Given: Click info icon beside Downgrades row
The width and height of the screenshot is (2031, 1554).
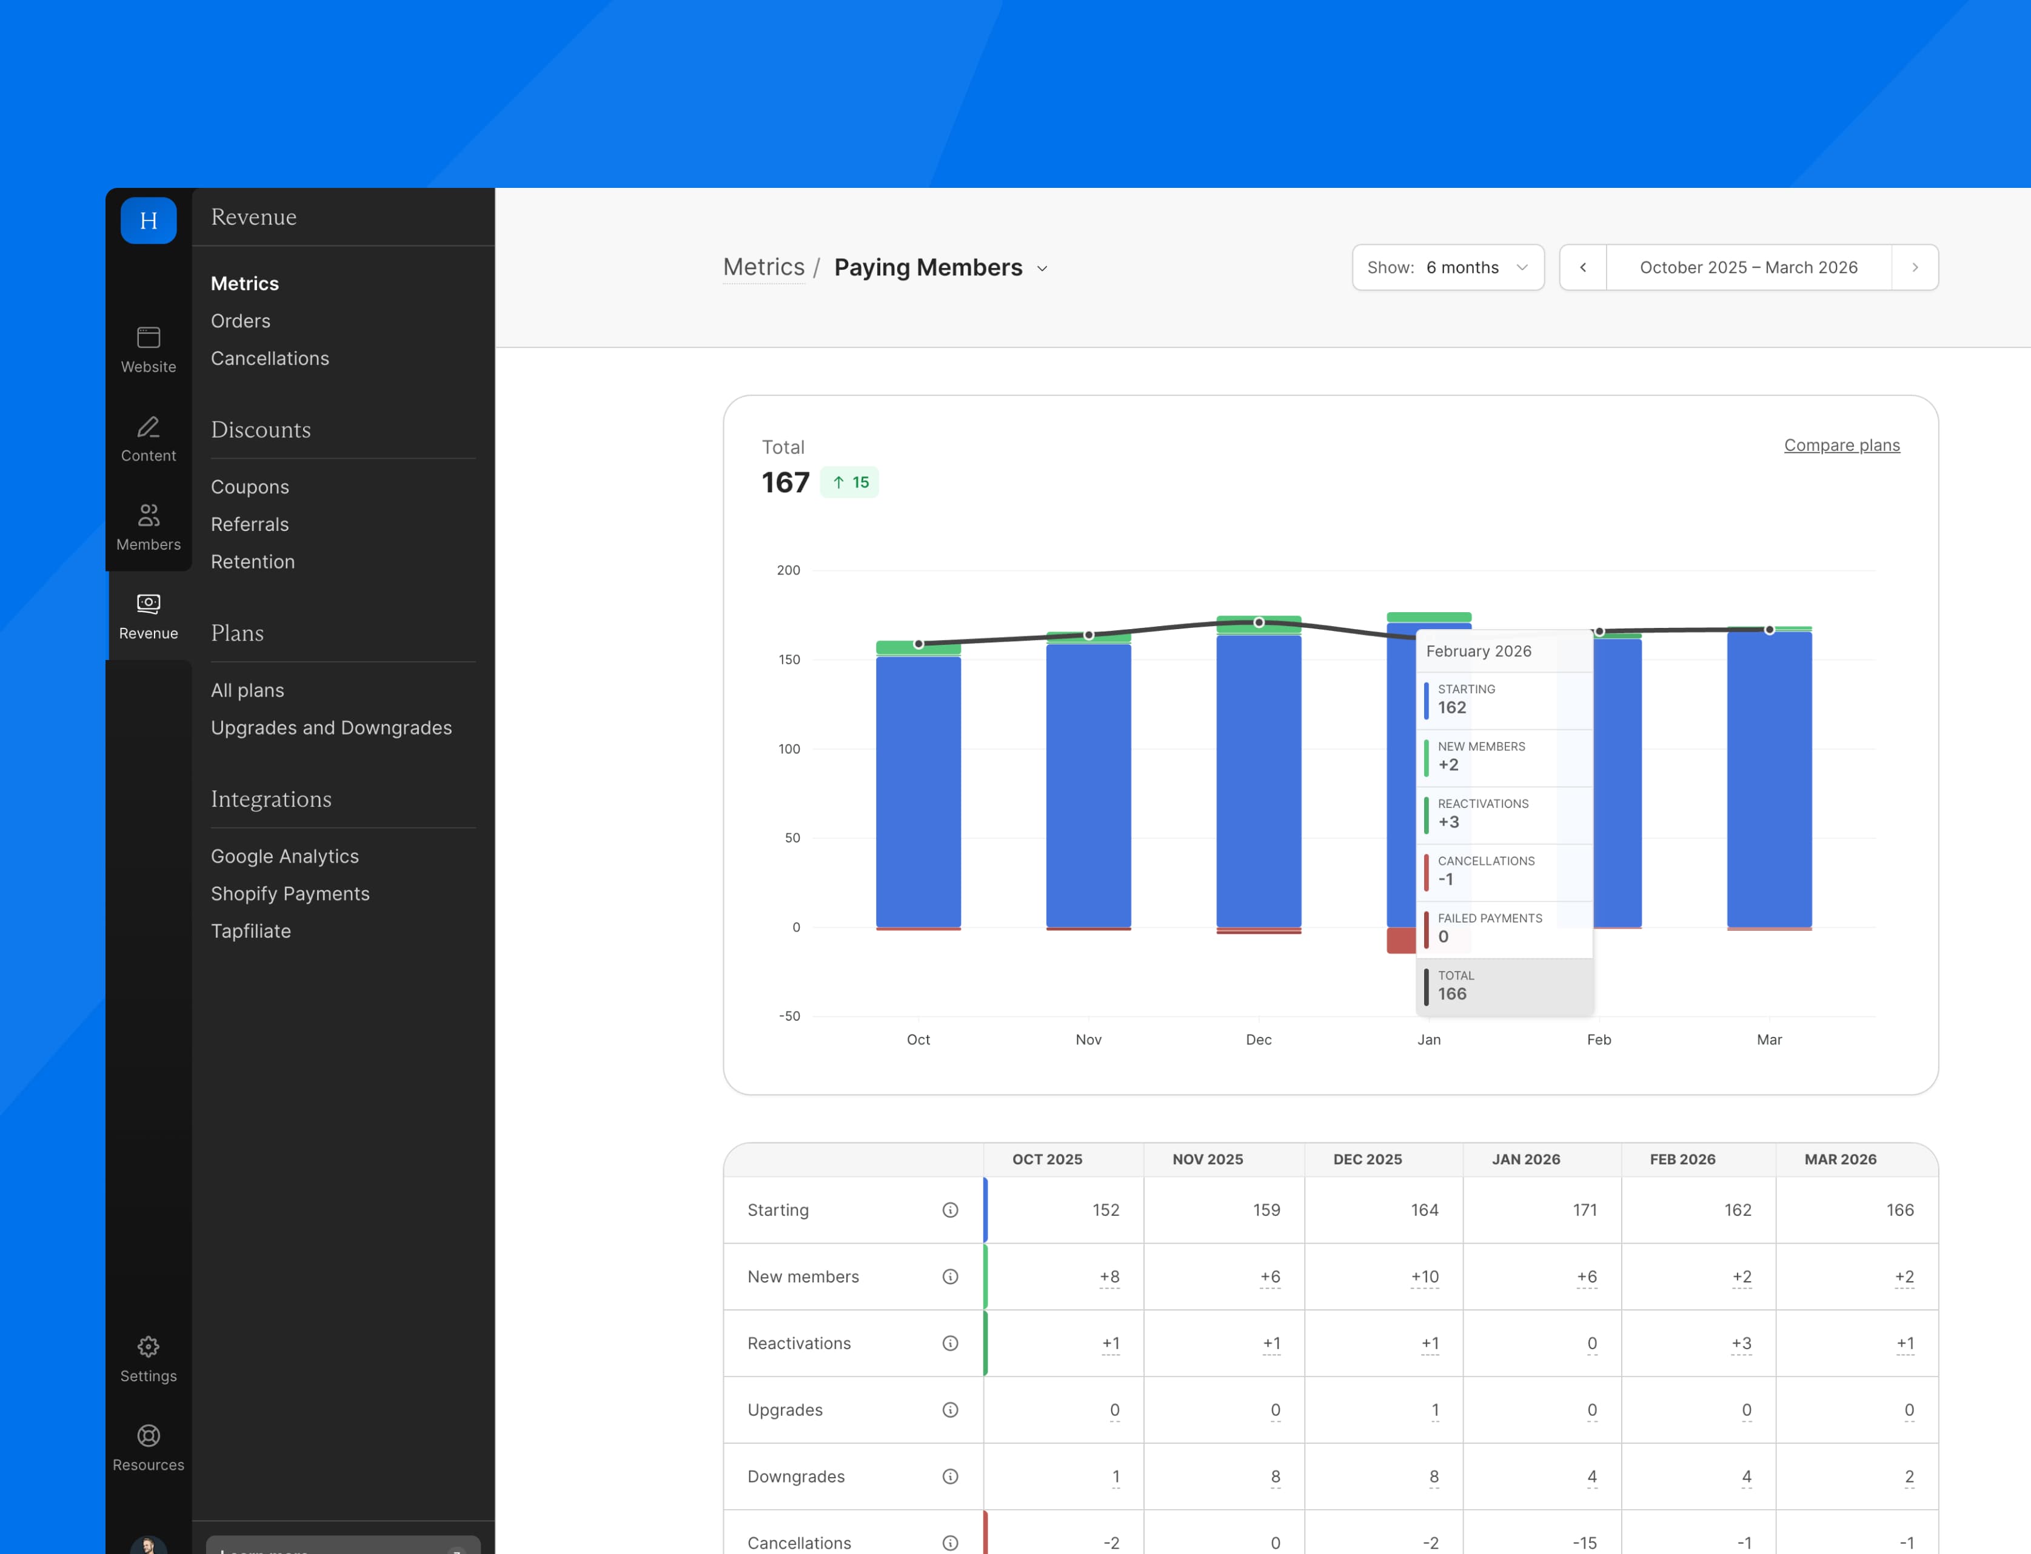Looking at the screenshot, I should click(949, 1476).
